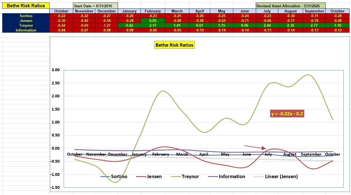The width and height of the screenshot is (351, 195).
Task: Select the November column header cell in table
Action: [84, 11]
